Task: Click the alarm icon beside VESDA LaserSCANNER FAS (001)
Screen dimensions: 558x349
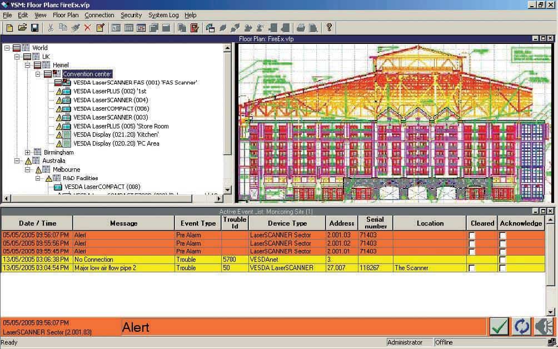Action: [58, 83]
